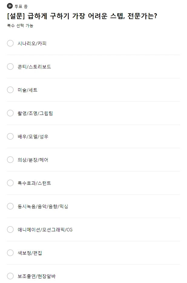Select the 보조출연/현장알바 option circle

point(10,276)
